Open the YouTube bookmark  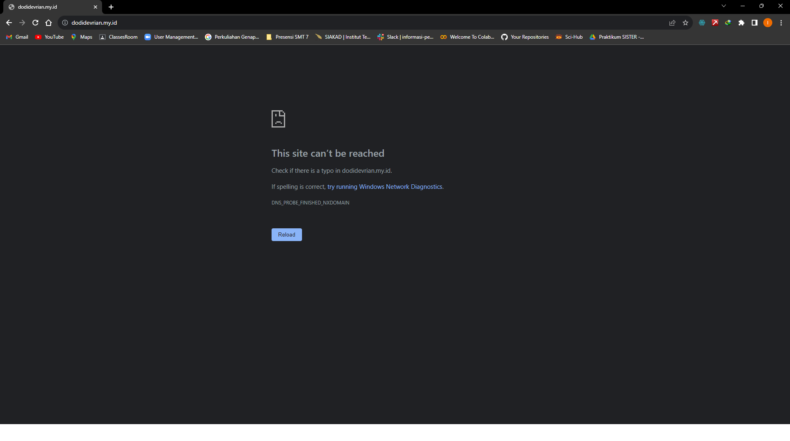pyautogui.click(x=50, y=37)
